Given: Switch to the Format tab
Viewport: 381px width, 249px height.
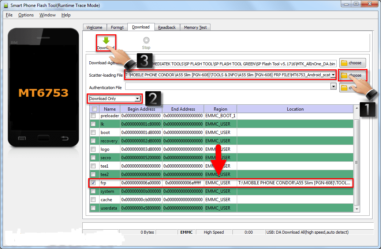Looking at the screenshot, I should pyautogui.click(x=117, y=27).
